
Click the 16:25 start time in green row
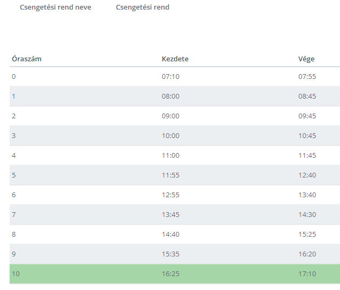click(x=171, y=274)
